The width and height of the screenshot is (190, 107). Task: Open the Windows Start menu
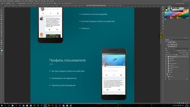click(1, 106)
